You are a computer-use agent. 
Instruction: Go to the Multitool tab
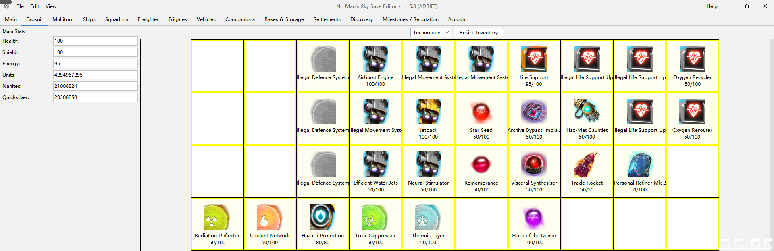(63, 19)
